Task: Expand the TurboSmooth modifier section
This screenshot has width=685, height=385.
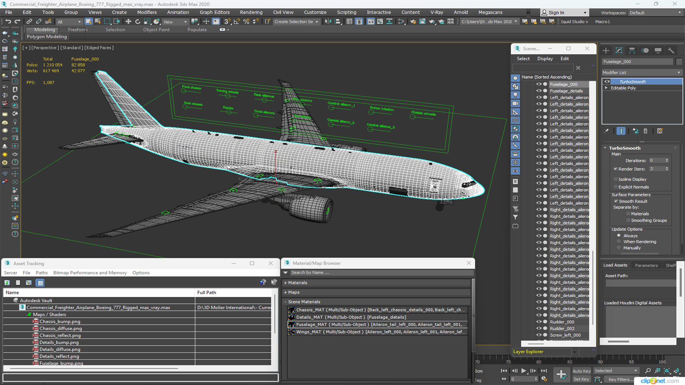Action: tap(607, 148)
